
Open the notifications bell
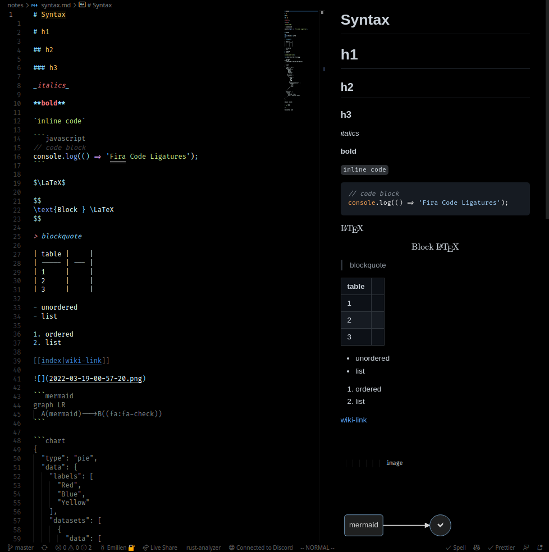coord(540,548)
